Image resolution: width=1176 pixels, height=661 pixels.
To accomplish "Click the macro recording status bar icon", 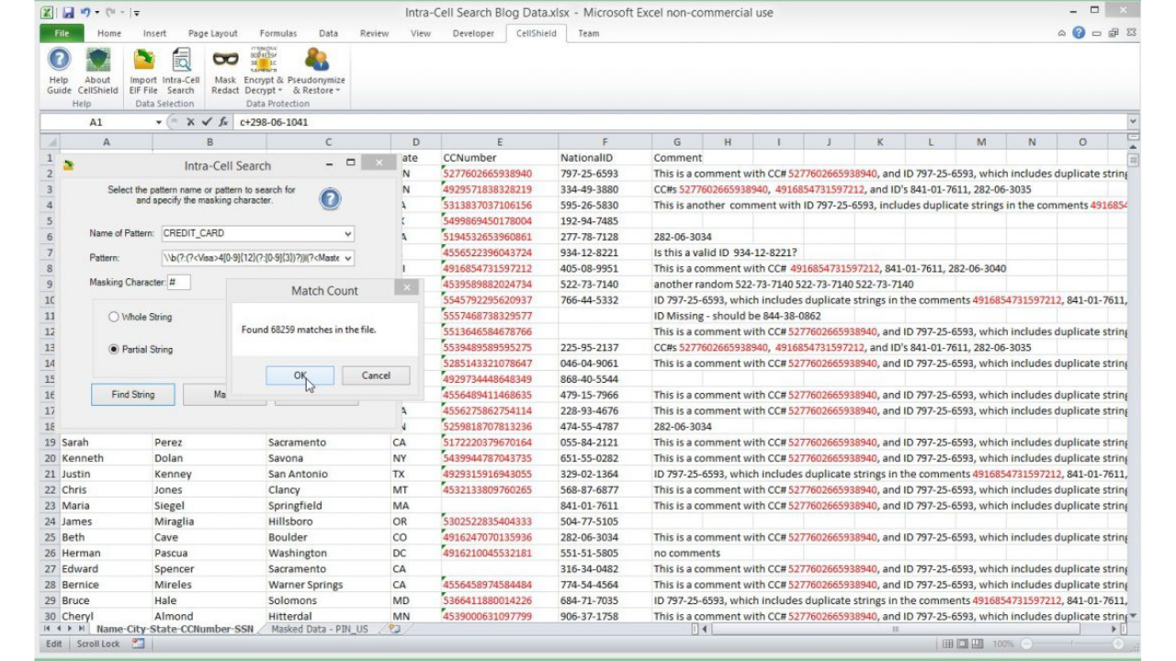I will click(139, 644).
